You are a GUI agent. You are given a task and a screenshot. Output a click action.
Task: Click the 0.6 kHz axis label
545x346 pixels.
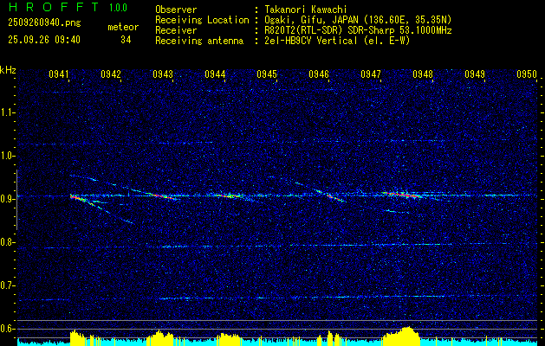click(7, 329)
